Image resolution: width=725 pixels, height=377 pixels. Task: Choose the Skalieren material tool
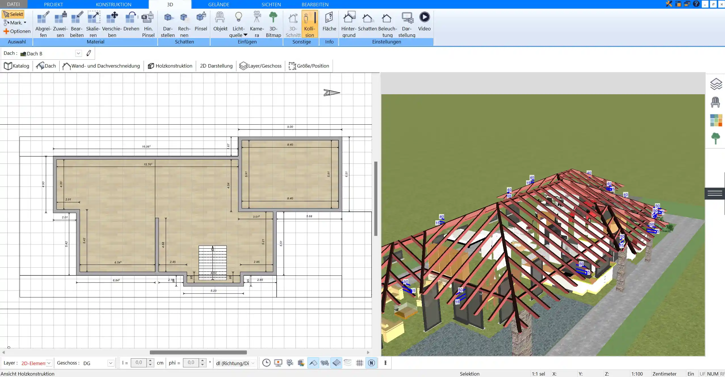tap(93, 24)
